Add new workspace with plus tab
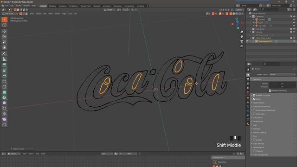The height and width of the screenshot is (167, 297). tap(147, 6)
